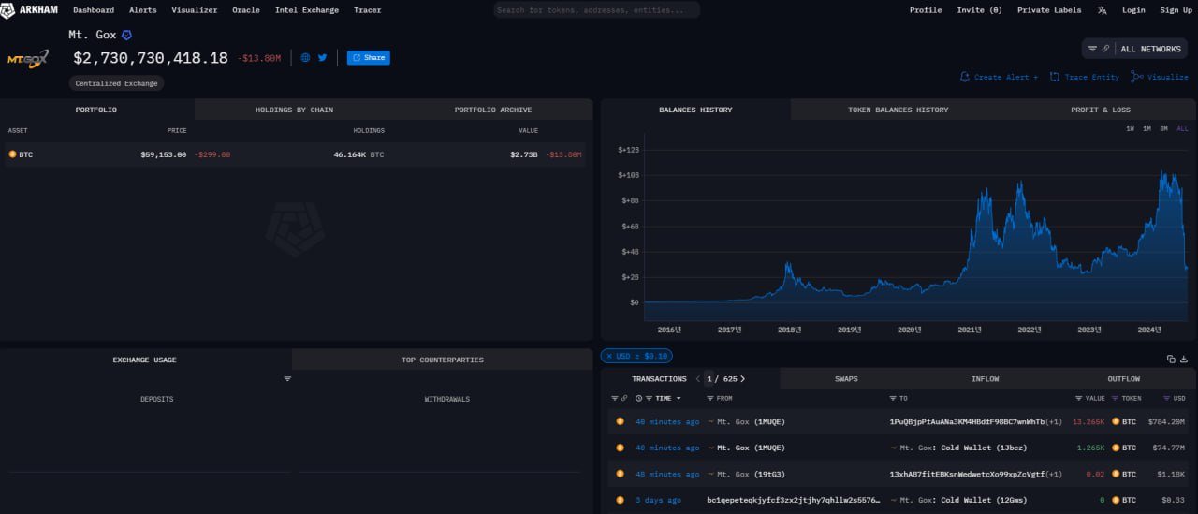
Task: Switch to the Holdings By Chain tab
Action: pos(294,110)
